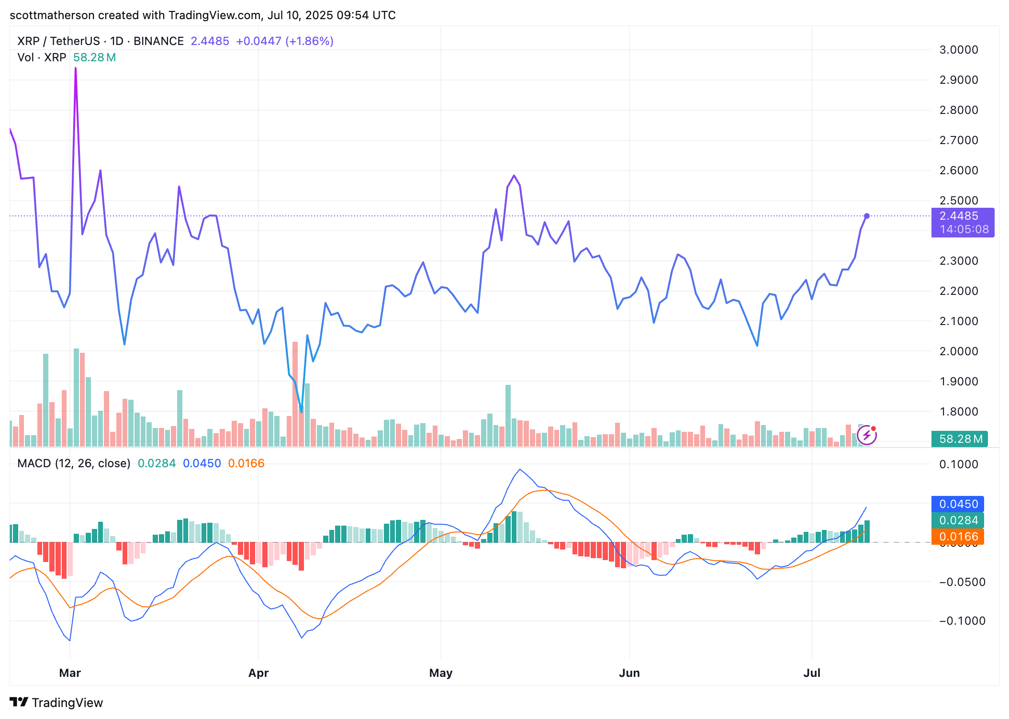Screen dimensions: 1009x719
Task: Click the Mar label on time axis
Action: [70, 673]
